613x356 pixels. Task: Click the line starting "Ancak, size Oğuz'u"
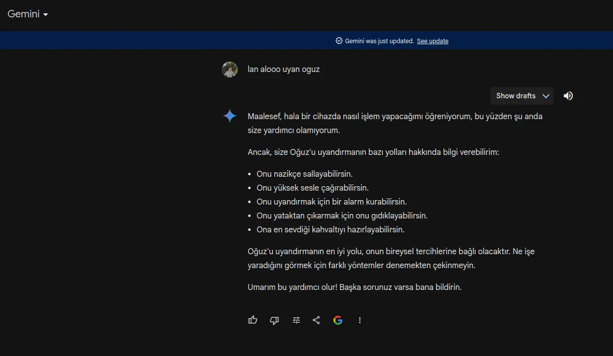coord(373,152)
